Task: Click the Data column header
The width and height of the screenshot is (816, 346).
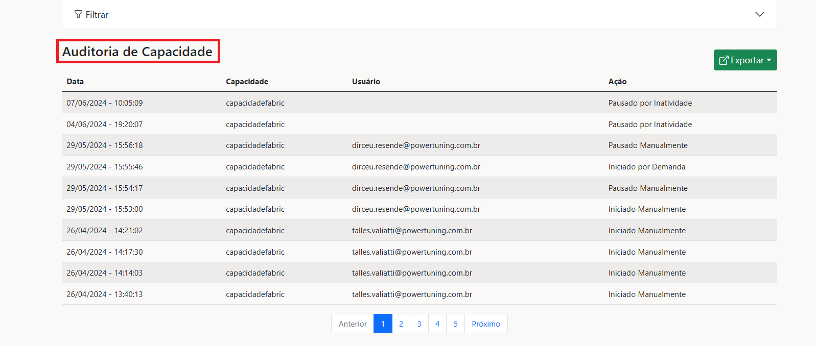Action: 75,82
